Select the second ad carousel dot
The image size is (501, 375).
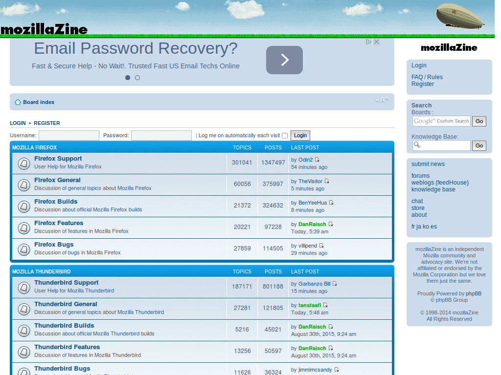click(x=137, y=78)
